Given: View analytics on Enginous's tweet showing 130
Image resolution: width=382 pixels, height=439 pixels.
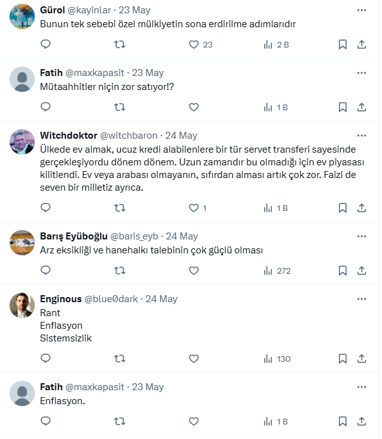Looking at the screenshot, I should pos(276,359).
